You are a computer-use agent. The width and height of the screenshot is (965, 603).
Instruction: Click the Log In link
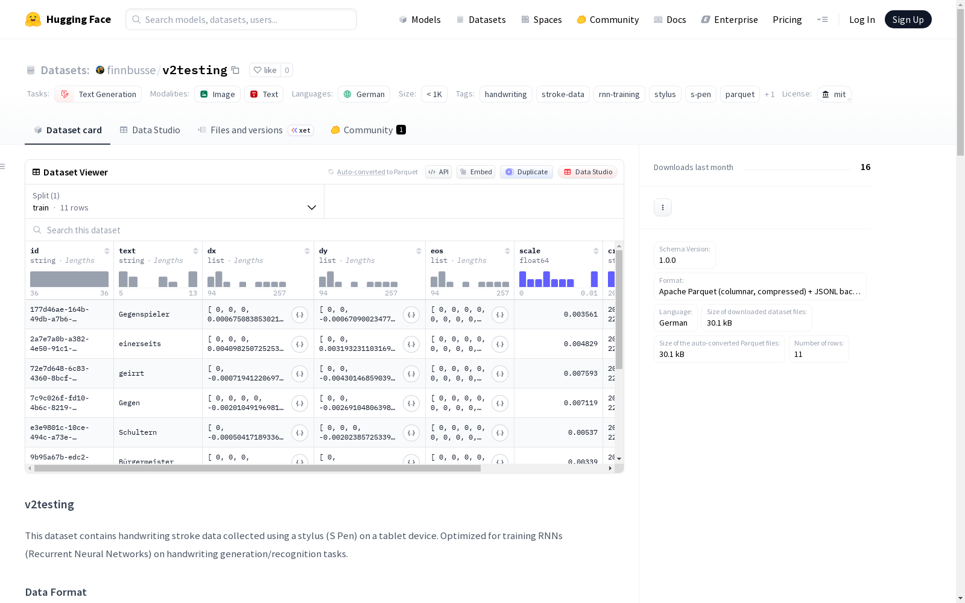pos(862,20)
